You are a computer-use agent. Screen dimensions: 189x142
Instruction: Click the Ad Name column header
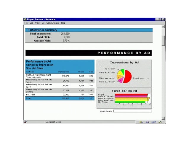(30, 72)
